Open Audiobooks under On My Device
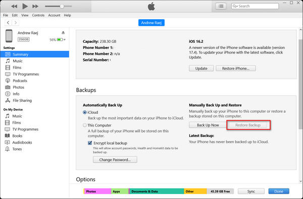Image resolution: width=303 pixels, height=199 pixels. 22,143
